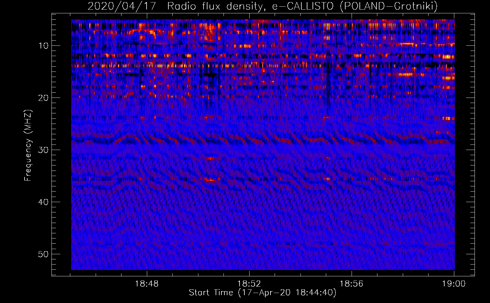Click the 18:48 time tick label
The height and width of the screenshot is (303, 490).
[147, 284]
